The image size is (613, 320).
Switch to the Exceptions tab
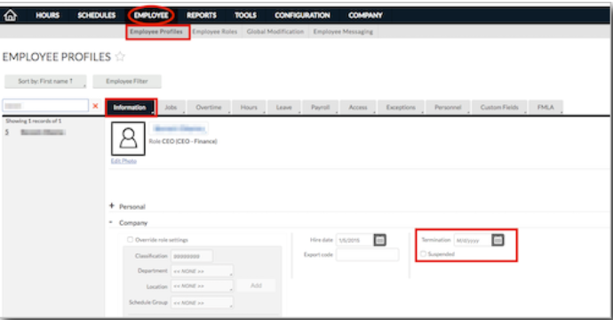pyautogui.click(x=401, y=108)
